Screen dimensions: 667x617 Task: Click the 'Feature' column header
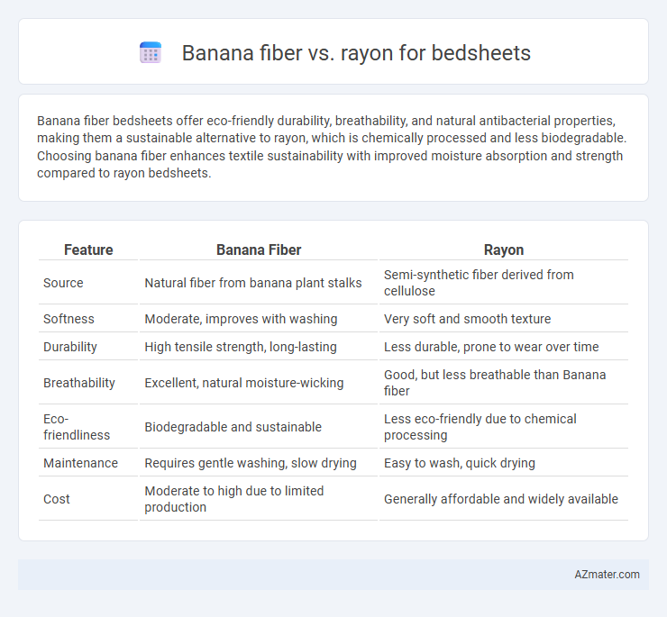(x=88, y=250)
